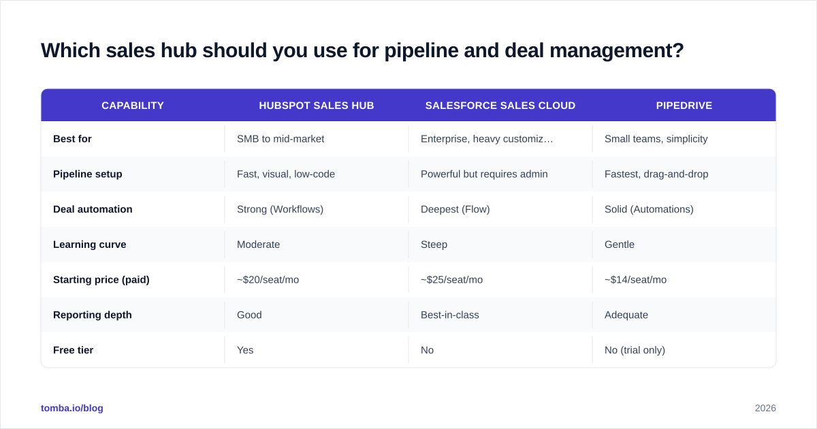Click the 'Deepest (Flow)' cell
The image size is (817, 429).
pyautogui.click(x=455, y=209)
